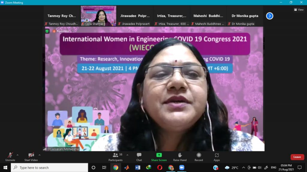Start recording with Record button
This screenshot has width=307, height=172.
click(199, 157)
